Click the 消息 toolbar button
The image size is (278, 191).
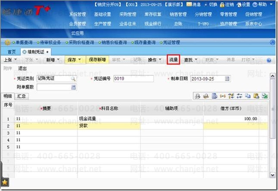[231, 60]
